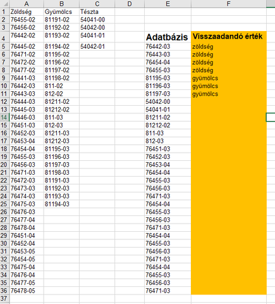275x304 pixels.
Task: Select row 14 header
Action: click(4, 117)
